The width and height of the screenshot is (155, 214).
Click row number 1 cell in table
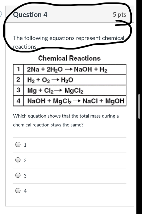[18, 69]
